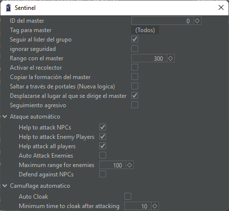
Task: Click the diamond icon next to Minimum time to cloak
Action: 155,206
